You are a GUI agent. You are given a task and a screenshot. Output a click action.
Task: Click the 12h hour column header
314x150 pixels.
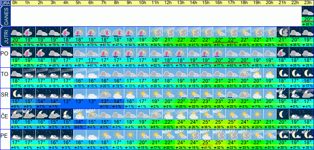point(168,3)
